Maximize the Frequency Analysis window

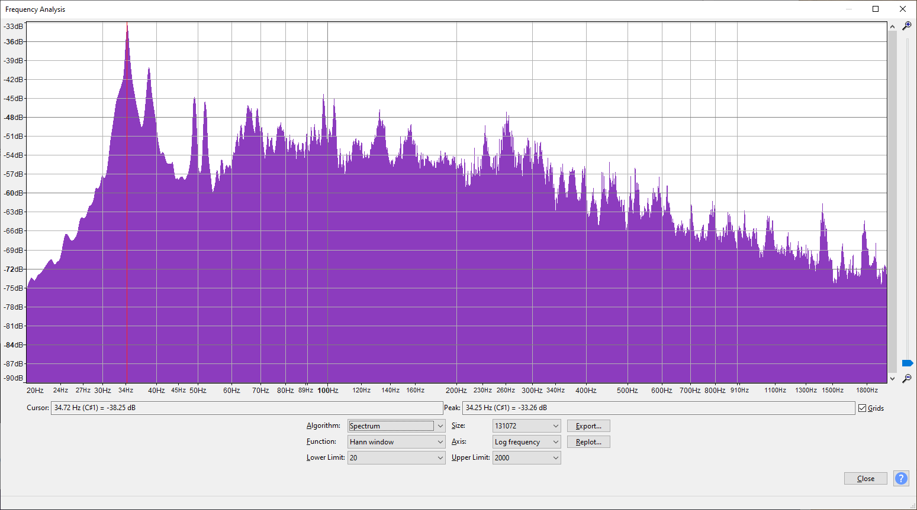[x=876, y=9]
